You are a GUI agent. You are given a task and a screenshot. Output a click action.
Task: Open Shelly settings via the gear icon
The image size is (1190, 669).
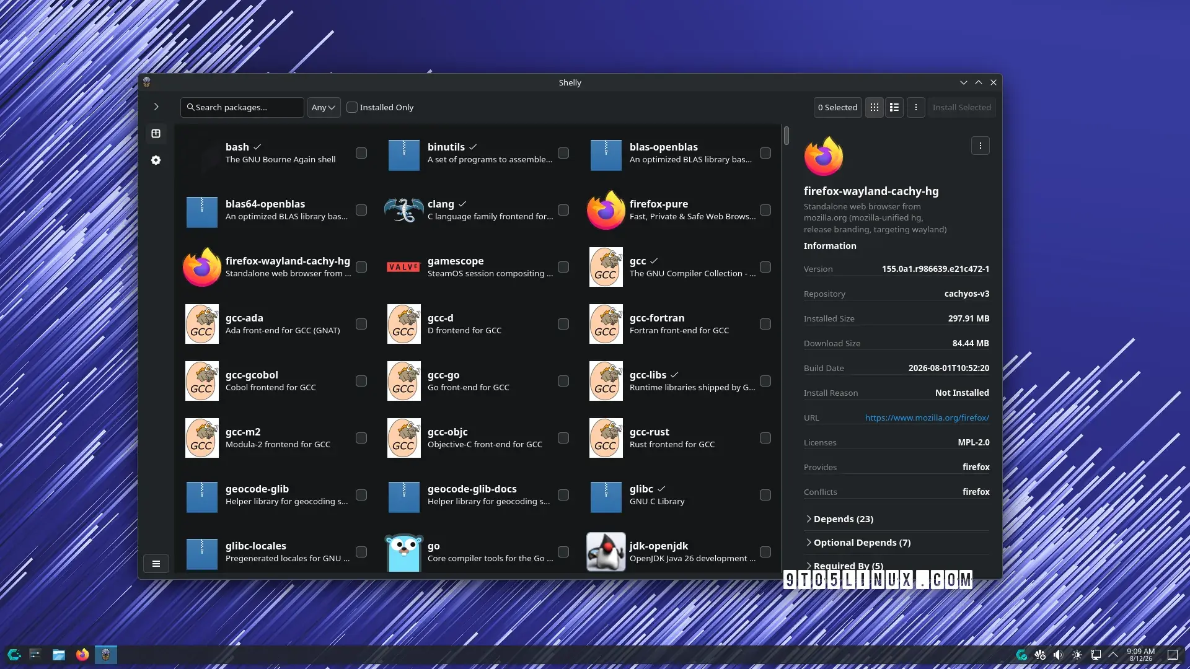pyautogui.click(x=156, y=160)
